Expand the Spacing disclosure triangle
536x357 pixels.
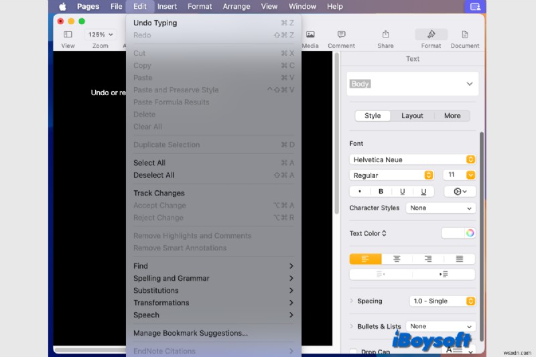click(x=351, y=301)
